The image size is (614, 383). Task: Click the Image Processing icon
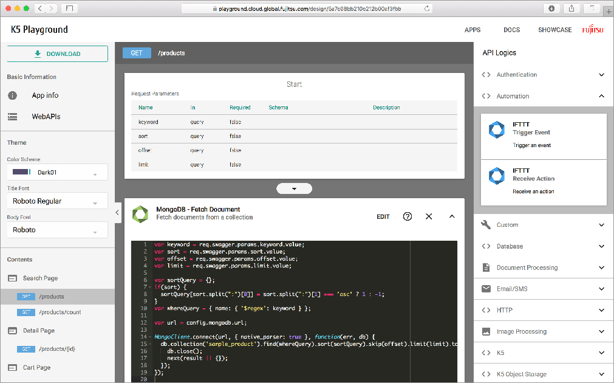tap(486, 331)
